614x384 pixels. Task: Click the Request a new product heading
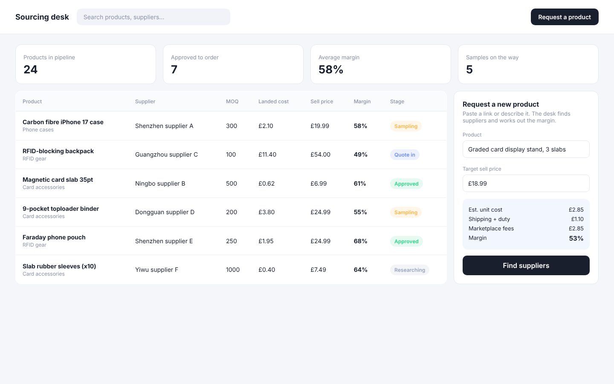pos(501,104)
